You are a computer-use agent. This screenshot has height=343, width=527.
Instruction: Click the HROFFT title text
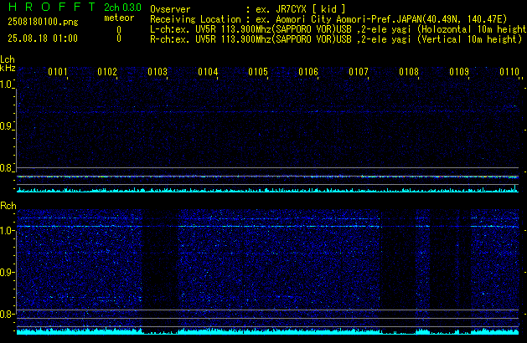pos(52,7)
